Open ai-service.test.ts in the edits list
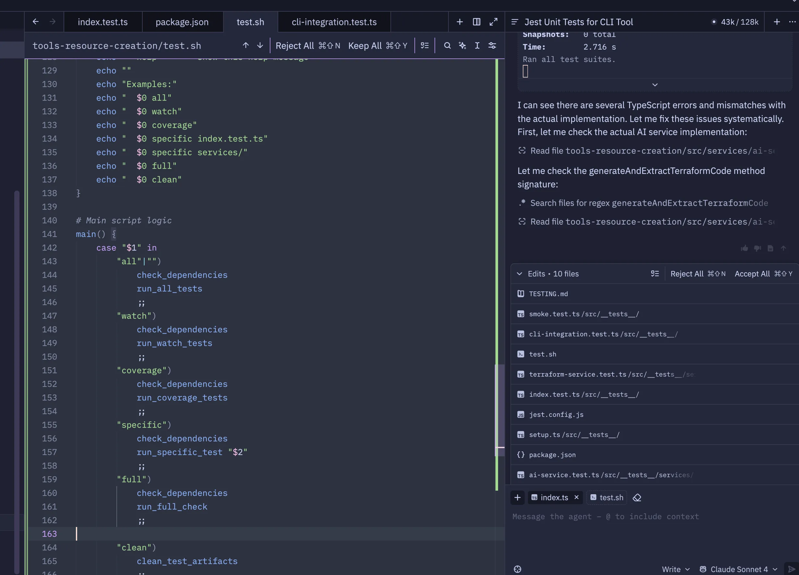This screenshot has height=575, width=799. 655,474
